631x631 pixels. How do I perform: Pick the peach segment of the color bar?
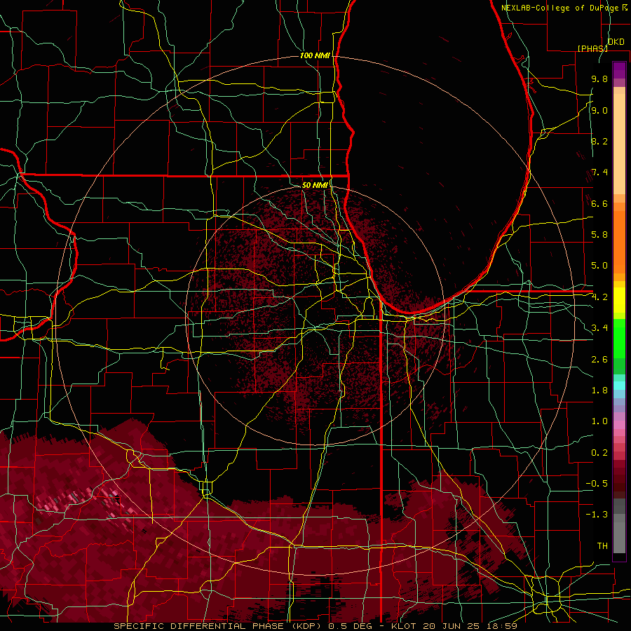(619, 144)
